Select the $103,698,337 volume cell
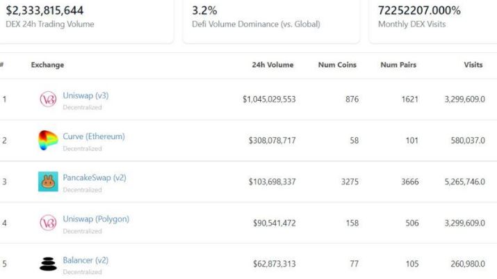This screenshot has height=279, width=497. 272,182
